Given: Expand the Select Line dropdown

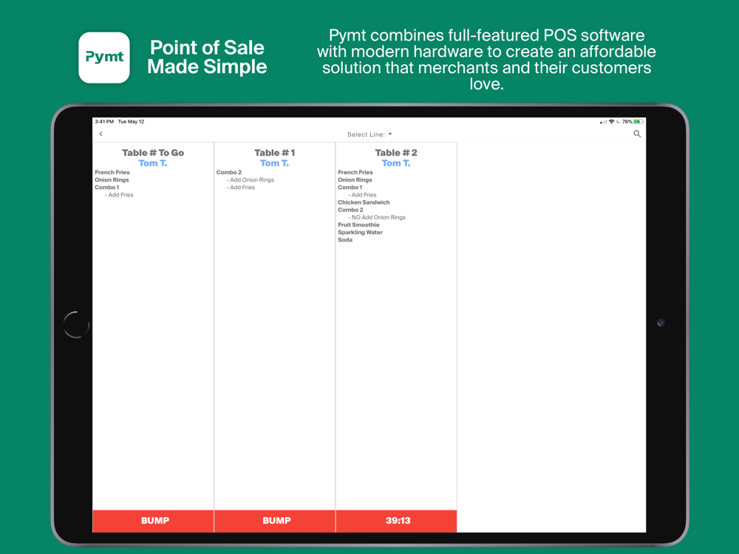Looking at the screenshot, I should coord(369,134).
